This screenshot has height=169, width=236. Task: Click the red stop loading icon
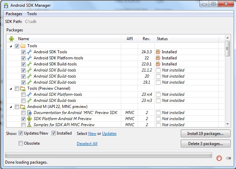pos(219,158)
